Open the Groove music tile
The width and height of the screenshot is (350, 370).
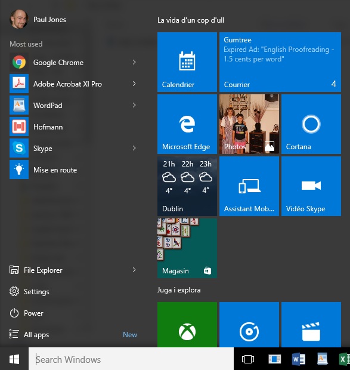tap(249, 325)
